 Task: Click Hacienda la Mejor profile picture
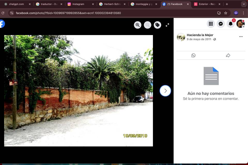181,37
